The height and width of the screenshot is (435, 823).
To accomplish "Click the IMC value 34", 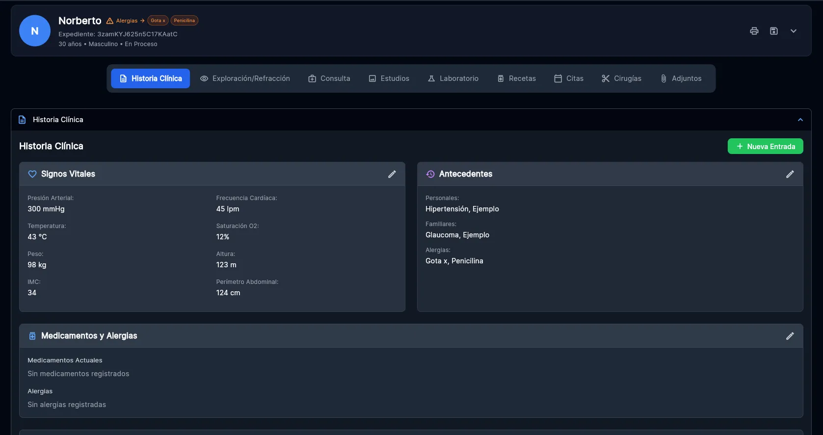I will (32, 293).
